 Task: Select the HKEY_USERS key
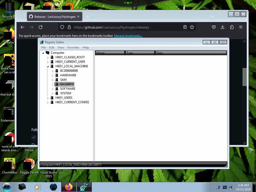coord(64,98)
